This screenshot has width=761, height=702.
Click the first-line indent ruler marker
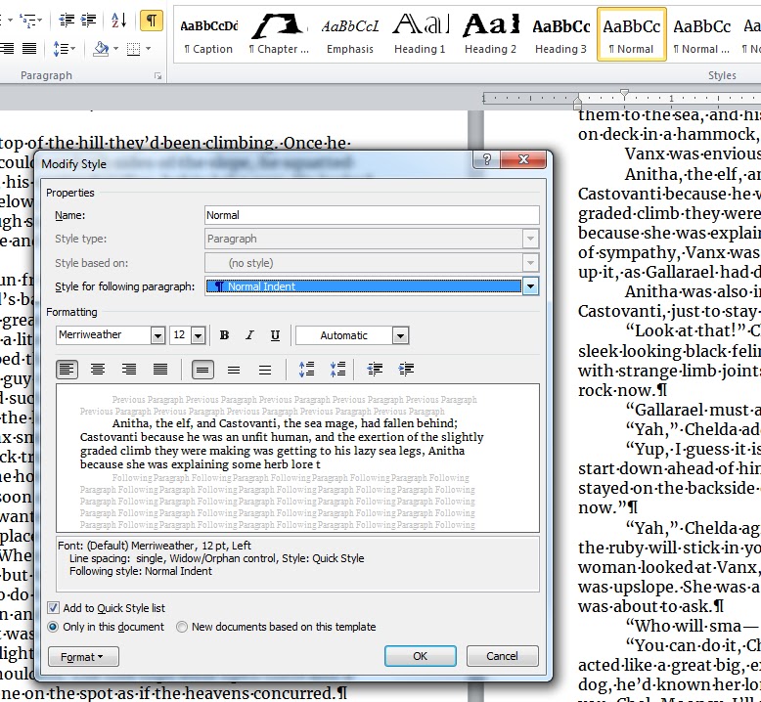(x=624, y=93)
